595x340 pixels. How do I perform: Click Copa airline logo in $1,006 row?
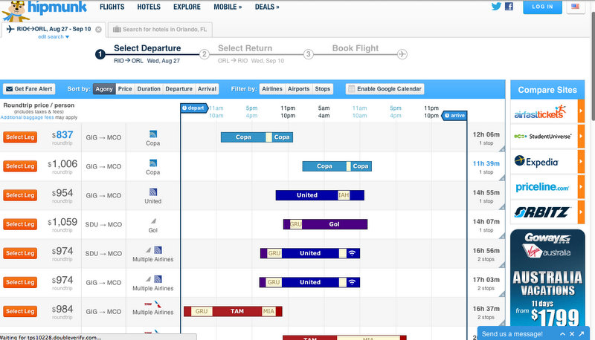[153, 163]
